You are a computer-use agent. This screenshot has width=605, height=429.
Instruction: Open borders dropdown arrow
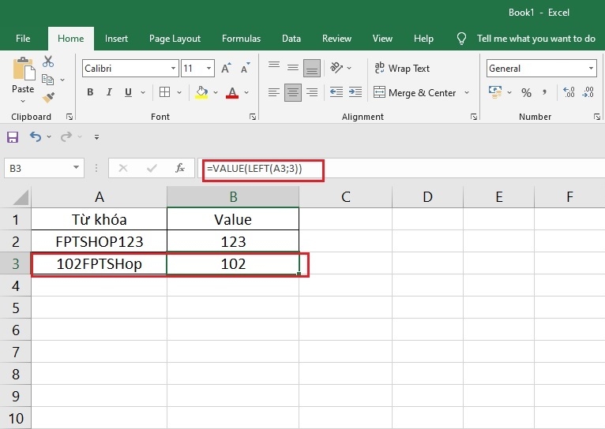point(179,92)
